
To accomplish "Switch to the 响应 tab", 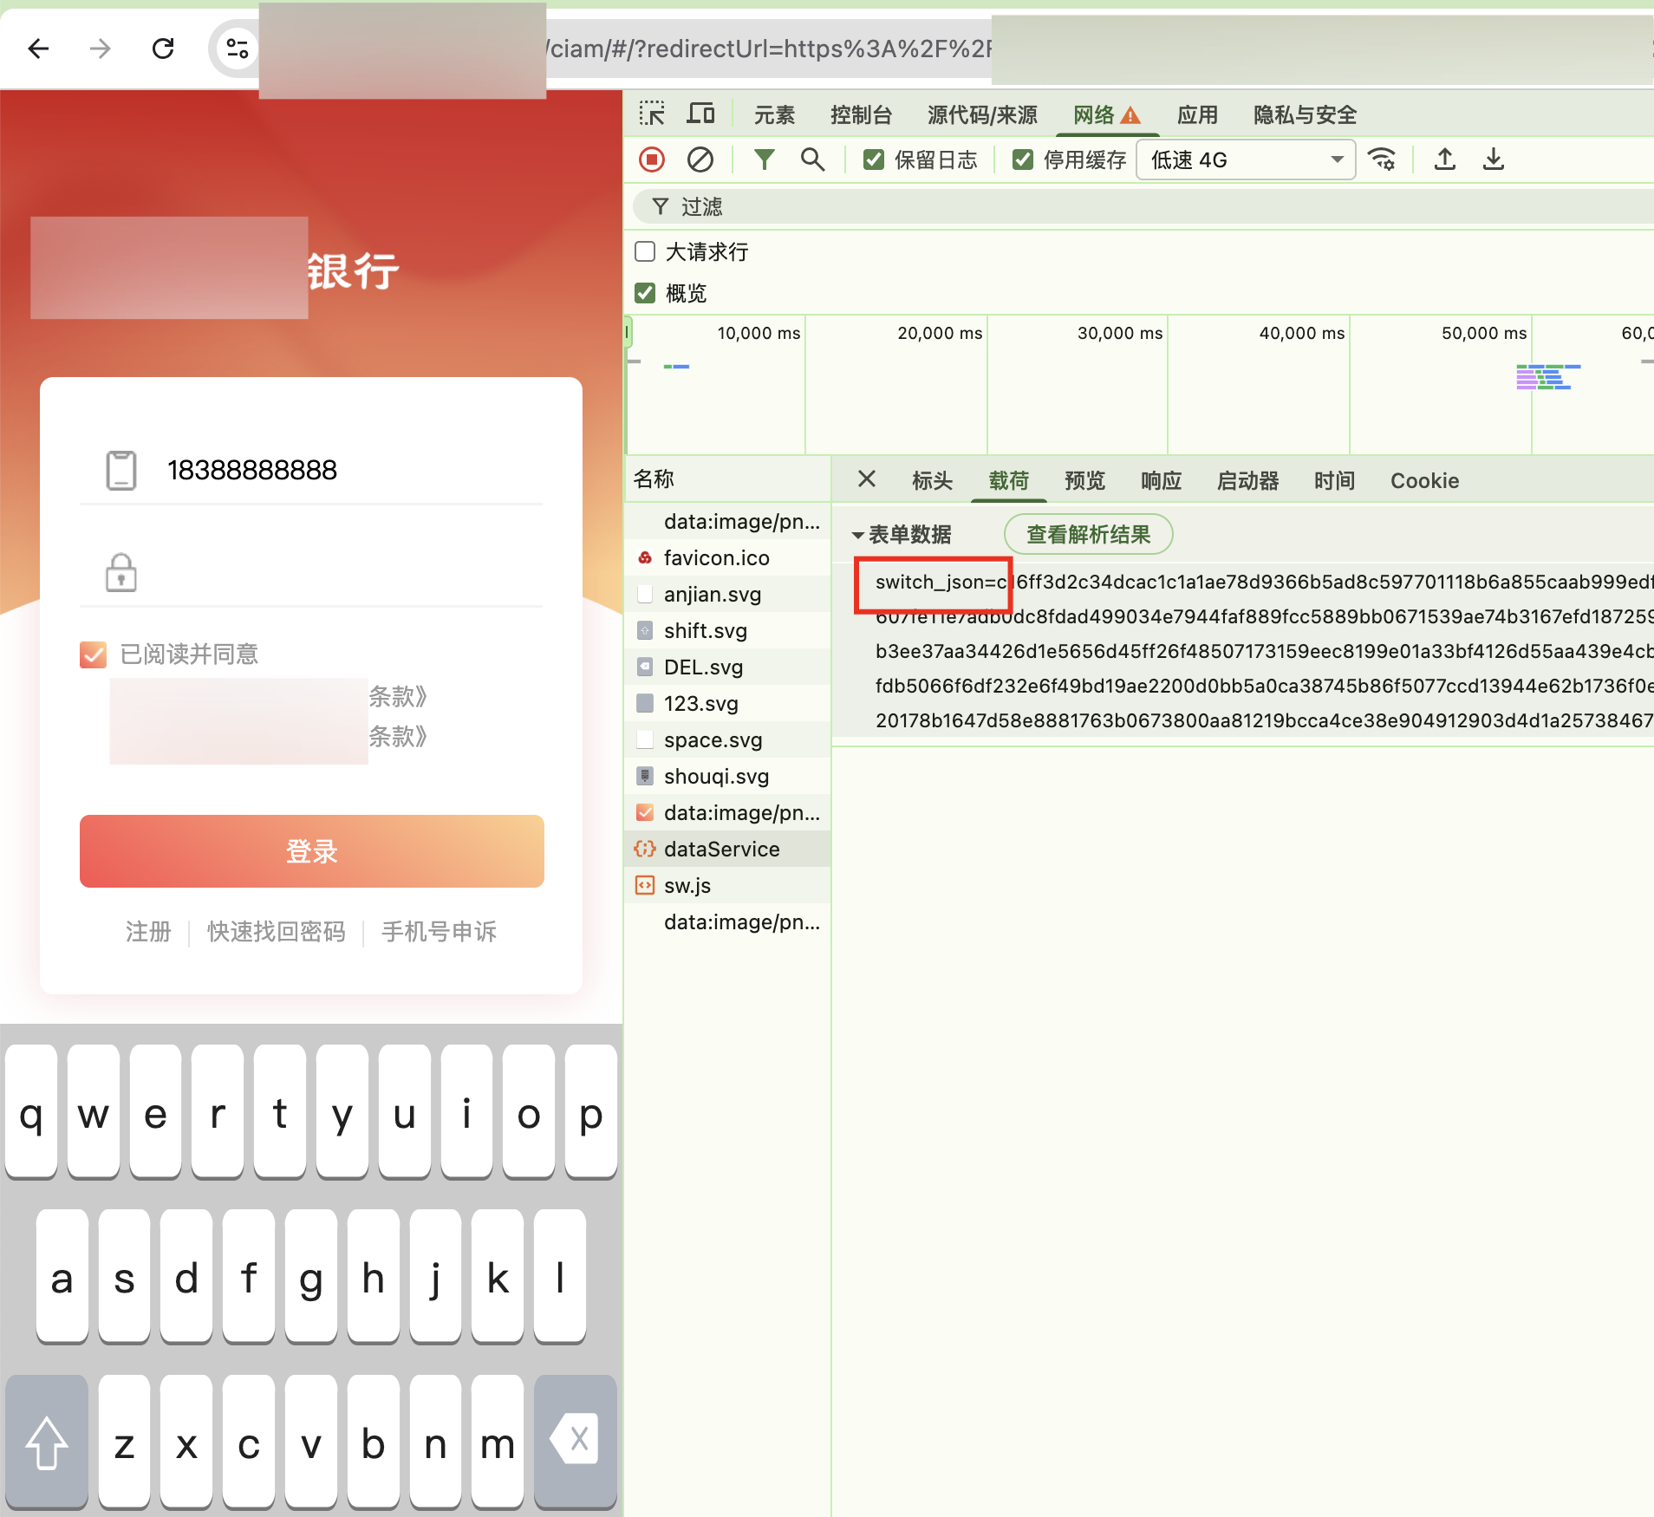I will click(1161, 481).
